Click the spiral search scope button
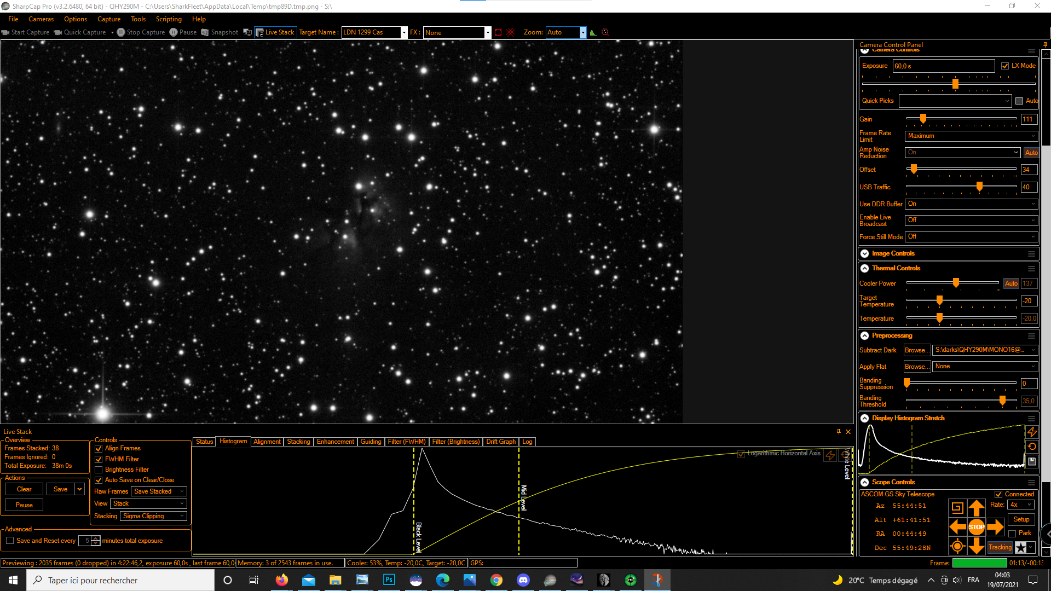The height and width of the screenshot is (591, 1051). (957, 508)
